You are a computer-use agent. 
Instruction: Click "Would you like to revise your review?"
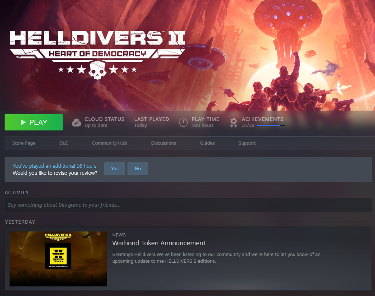[55, 173]
